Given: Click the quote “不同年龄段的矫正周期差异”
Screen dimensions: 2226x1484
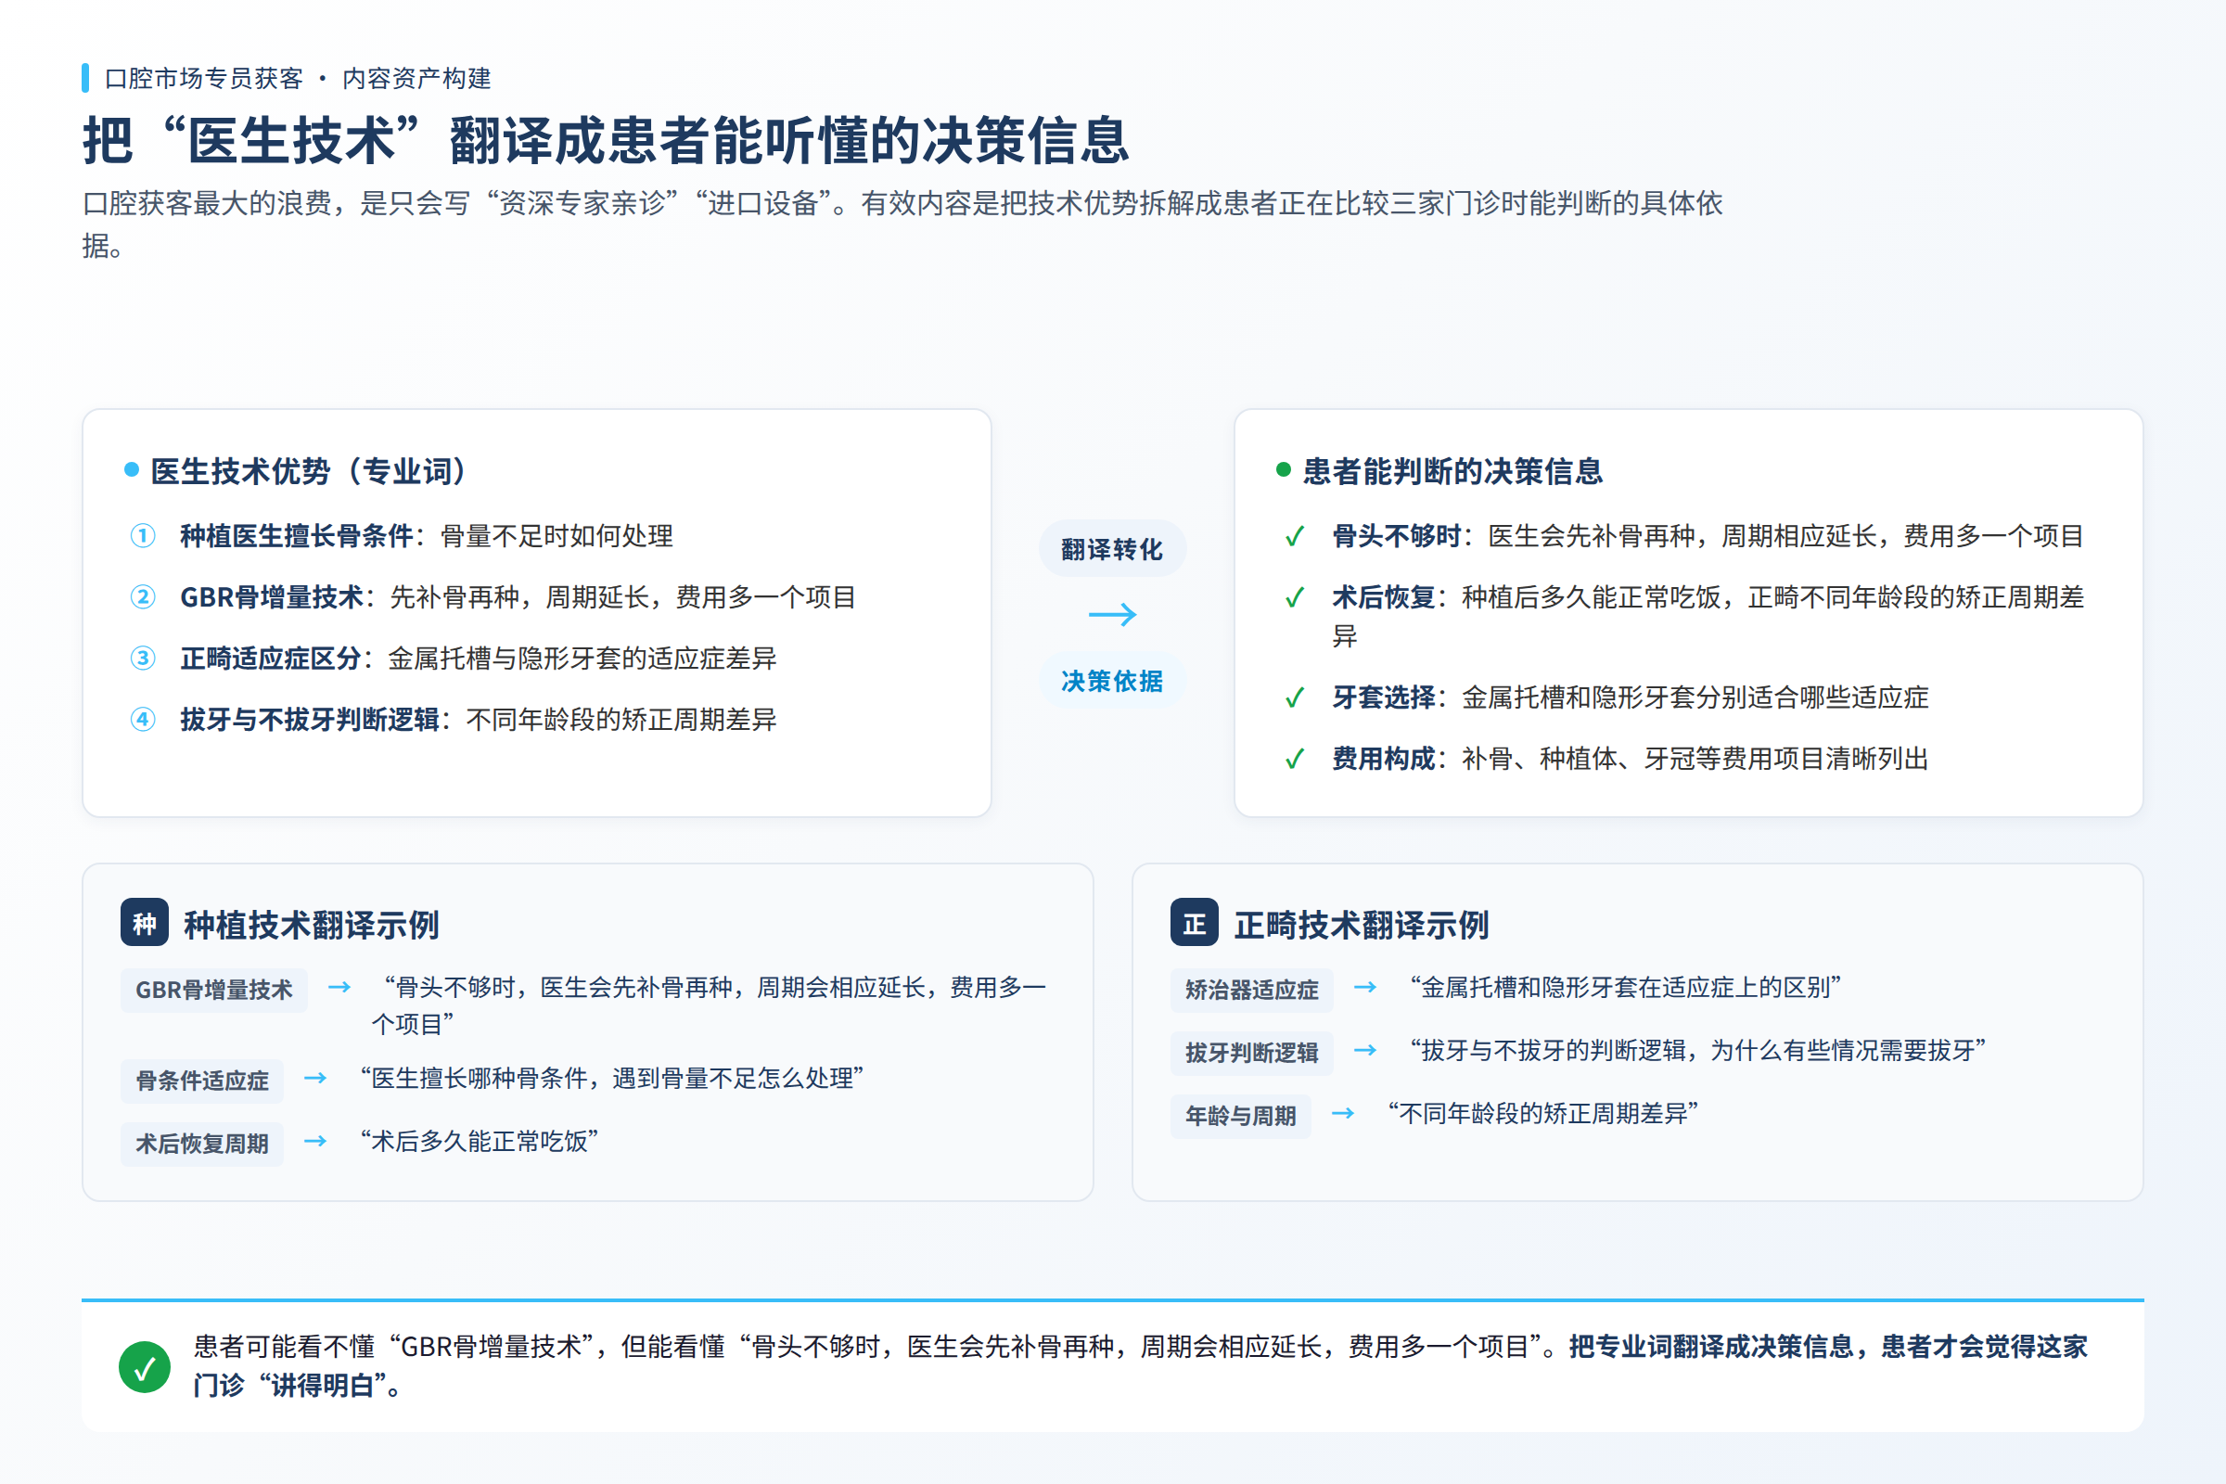Looking at the screenshot, I should (x=1542, y=1114).
